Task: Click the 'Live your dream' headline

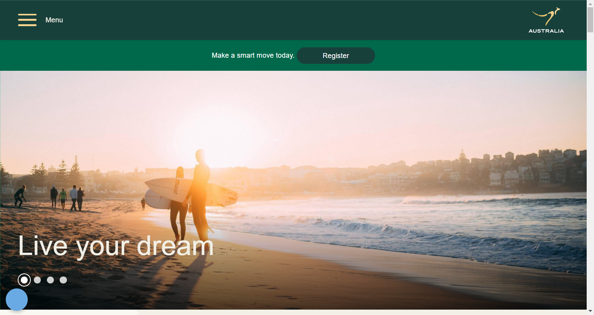Action: [116, 246]
